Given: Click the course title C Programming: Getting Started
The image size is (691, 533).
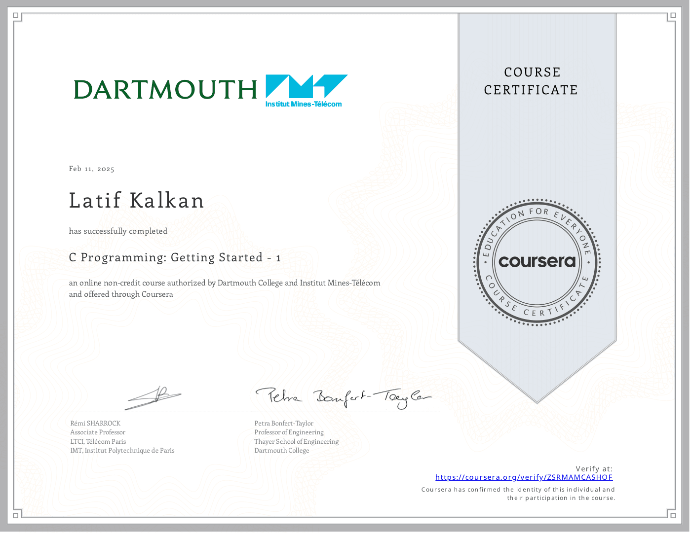Looking at the screenshot, I should pyautogui.click(x=175, y=257).
